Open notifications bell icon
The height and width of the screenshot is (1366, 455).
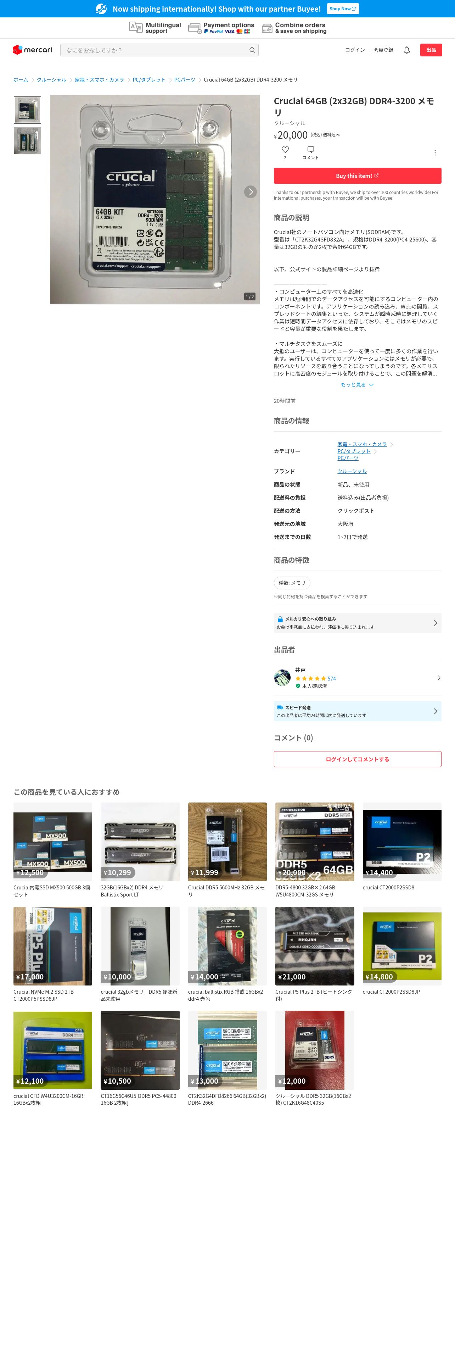[407, 50]
